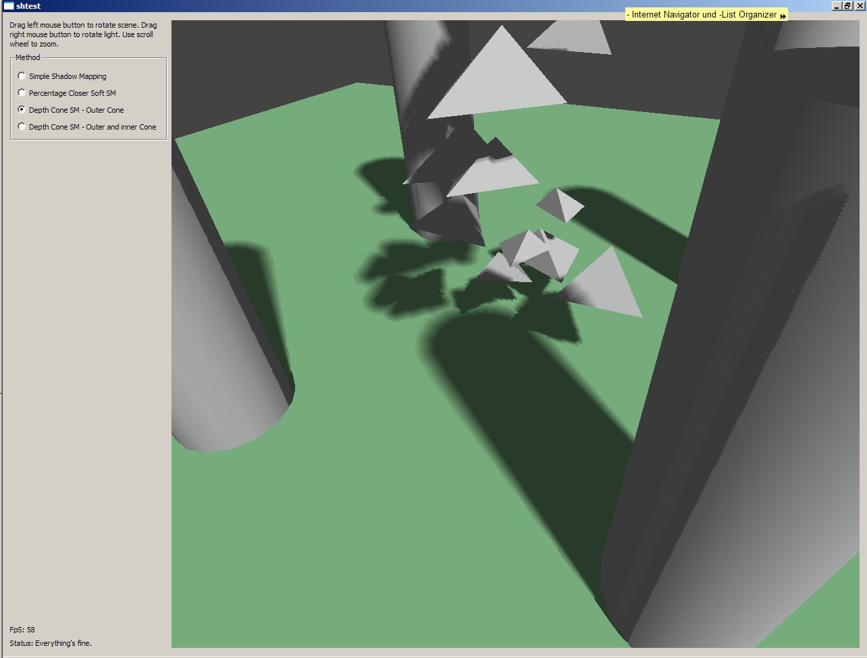Click the double-arrow icon on yellow banner
867x658 pixels.
[783, 15]
